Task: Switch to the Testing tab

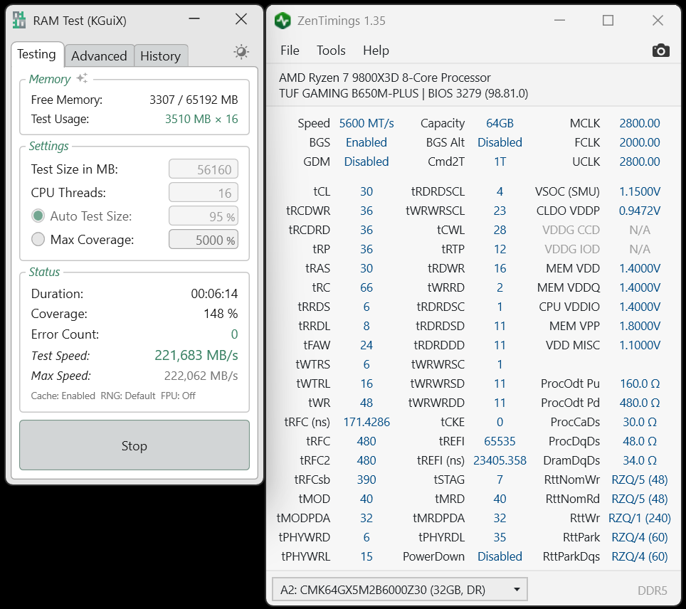Action: [x=36, y=54]
